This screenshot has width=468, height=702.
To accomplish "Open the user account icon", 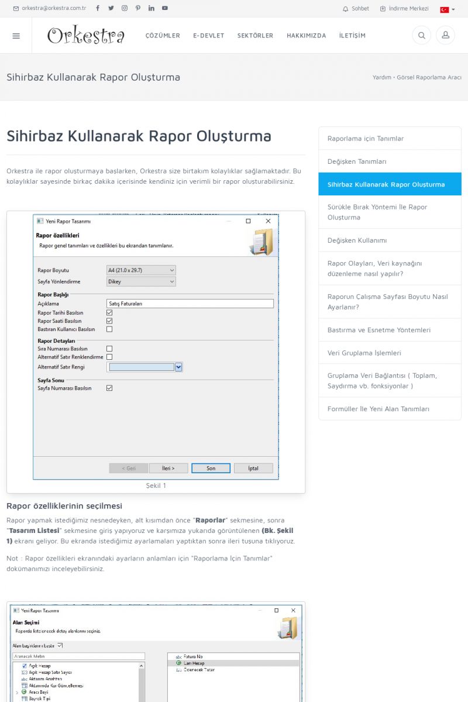I will click(445, 36).
